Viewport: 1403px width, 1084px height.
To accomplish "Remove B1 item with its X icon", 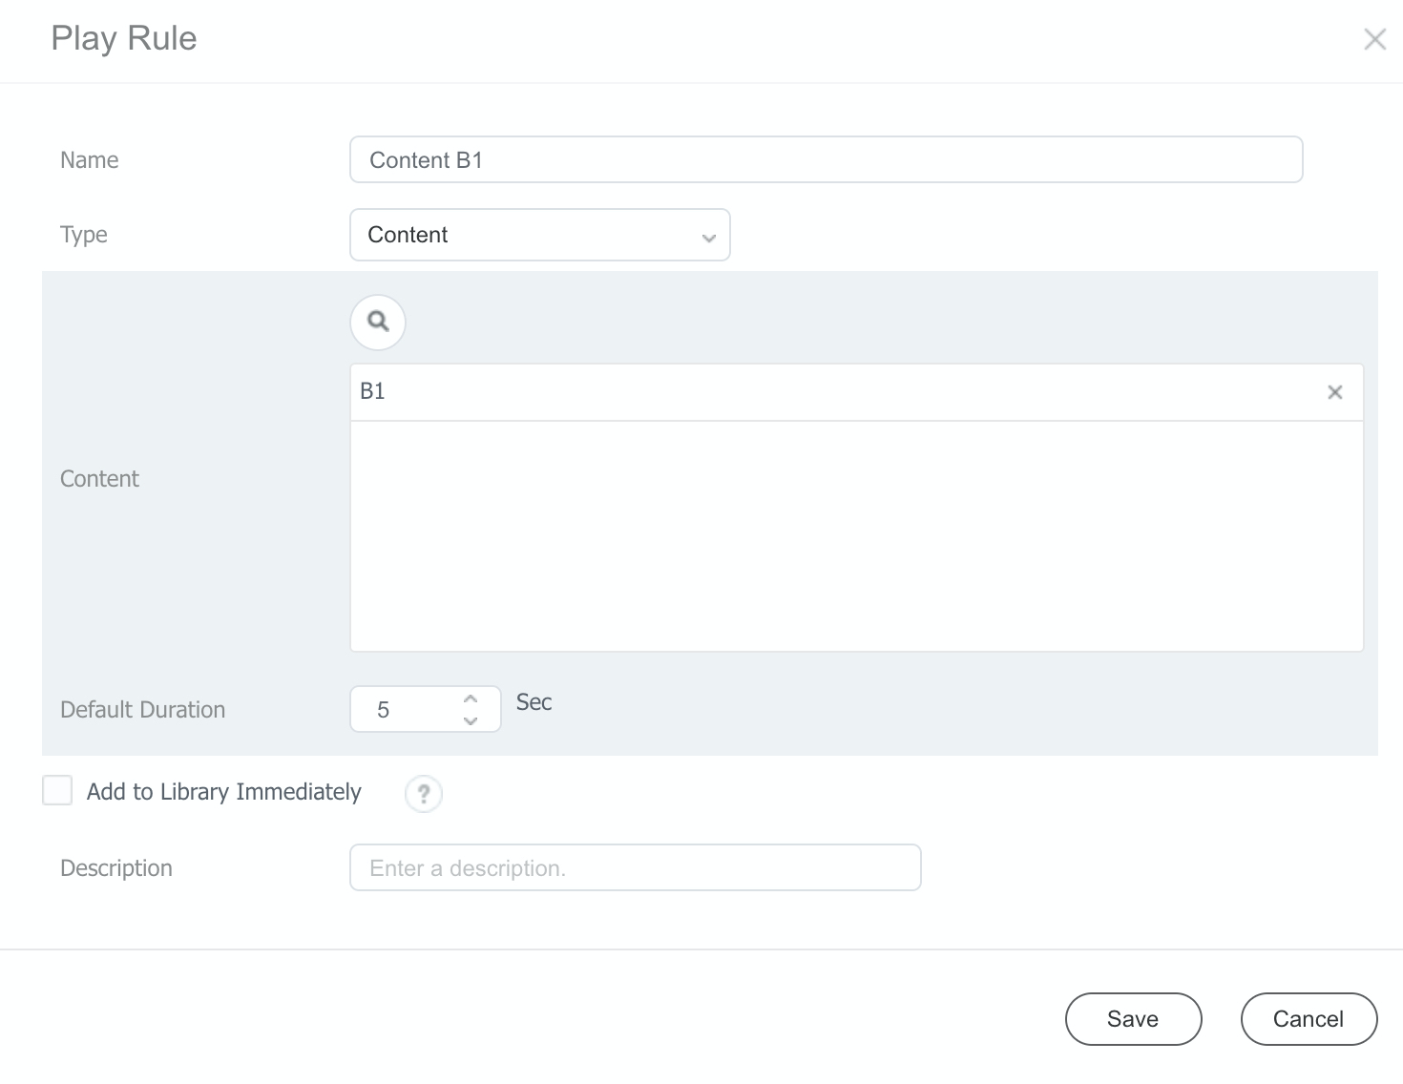I will [1335, 392].
